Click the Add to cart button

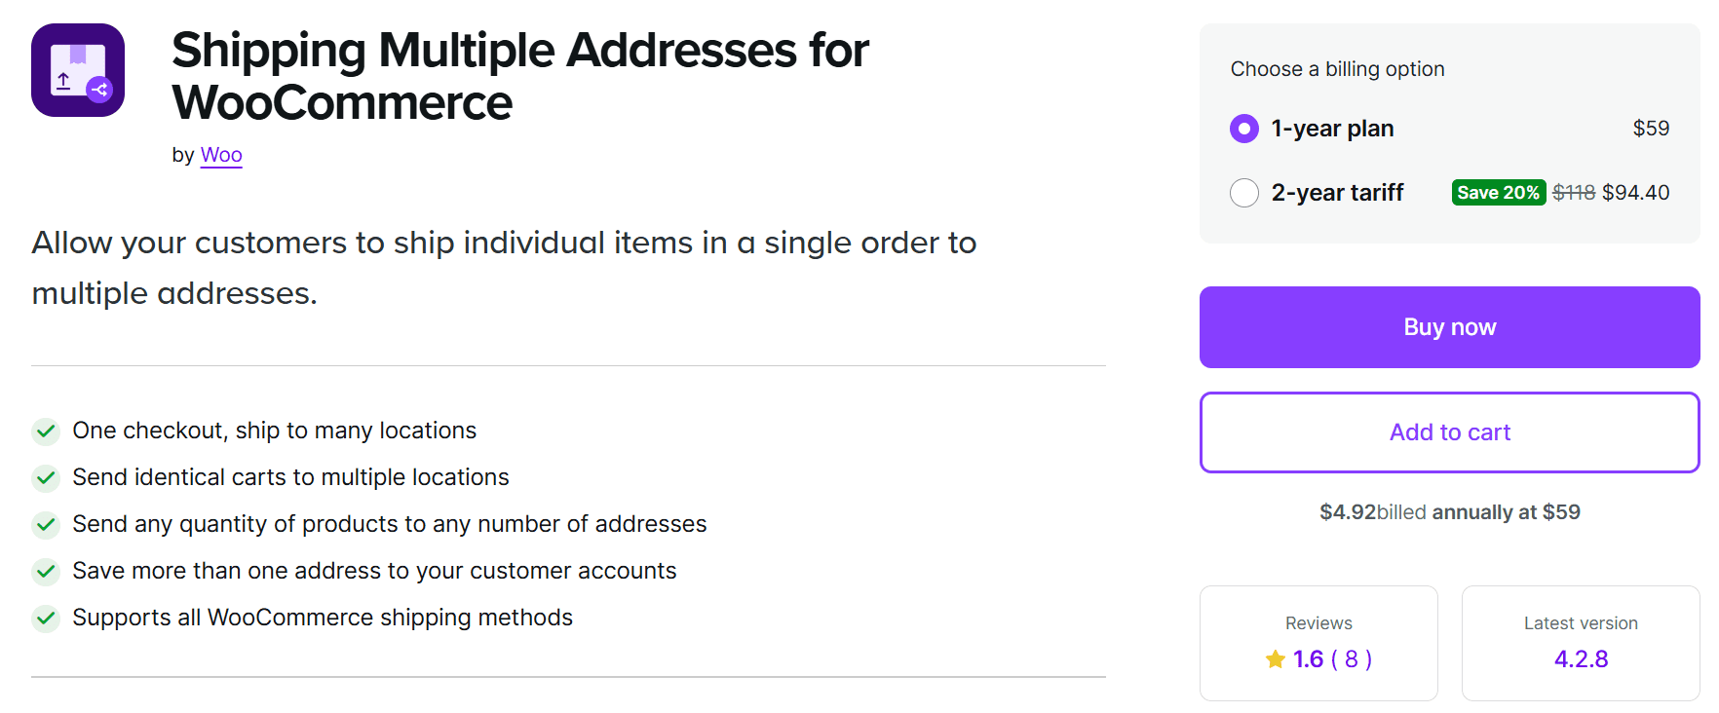[x=1449, y=432]
